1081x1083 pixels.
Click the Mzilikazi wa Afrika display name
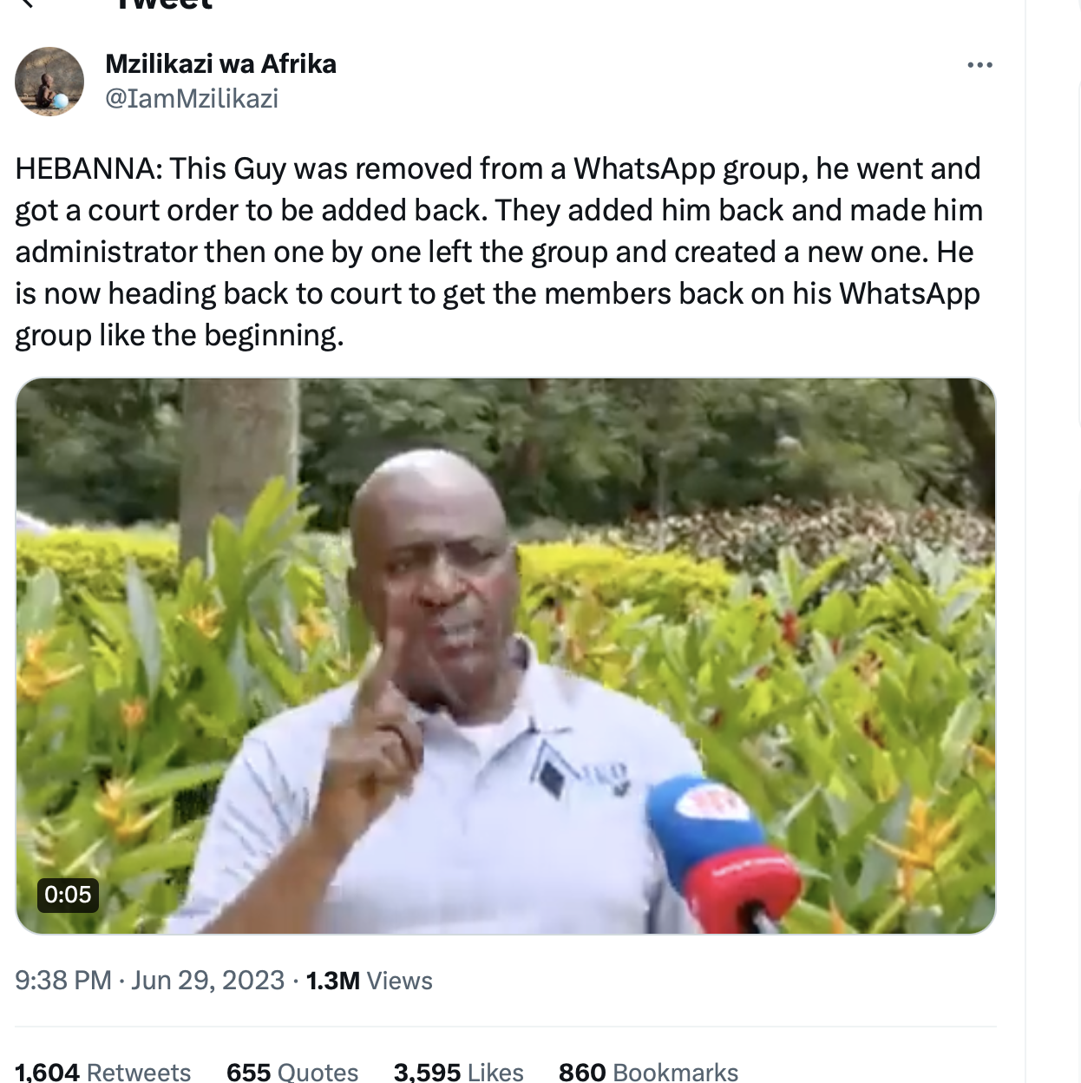coord(220,63)
